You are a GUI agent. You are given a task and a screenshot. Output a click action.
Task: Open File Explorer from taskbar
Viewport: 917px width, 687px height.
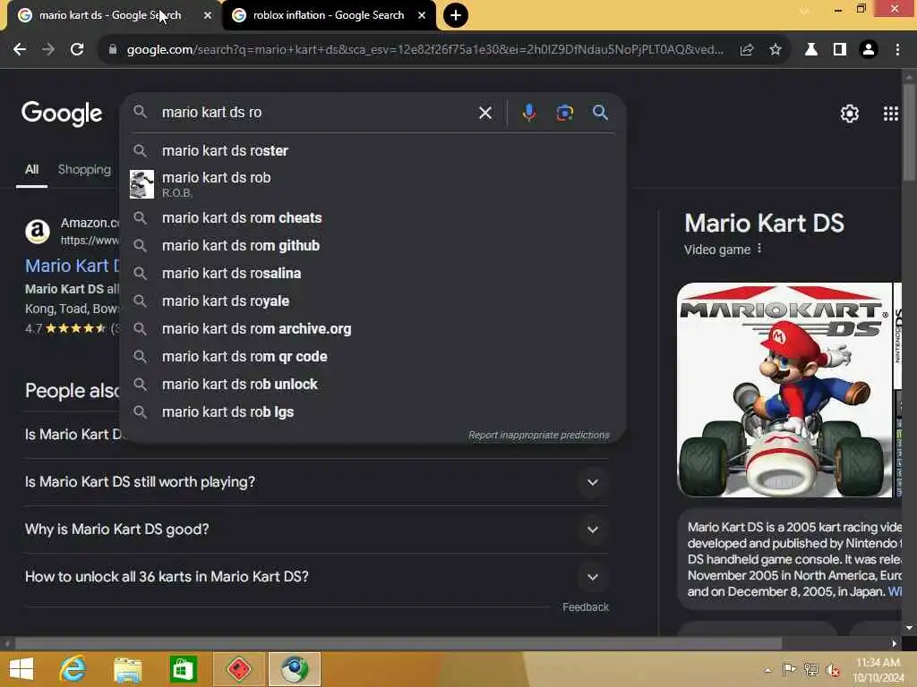coord(127,669)
